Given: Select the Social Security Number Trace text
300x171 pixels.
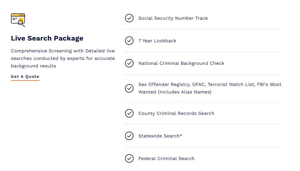Looking at the screenshot, I should coord(173,18).
